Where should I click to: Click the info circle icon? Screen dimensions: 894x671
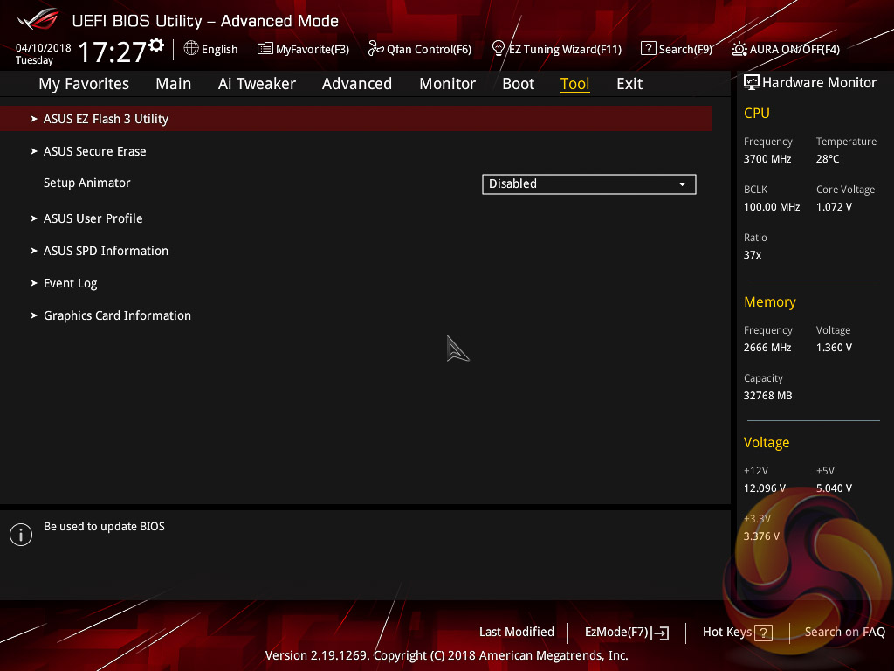click(x=21, y=535)
